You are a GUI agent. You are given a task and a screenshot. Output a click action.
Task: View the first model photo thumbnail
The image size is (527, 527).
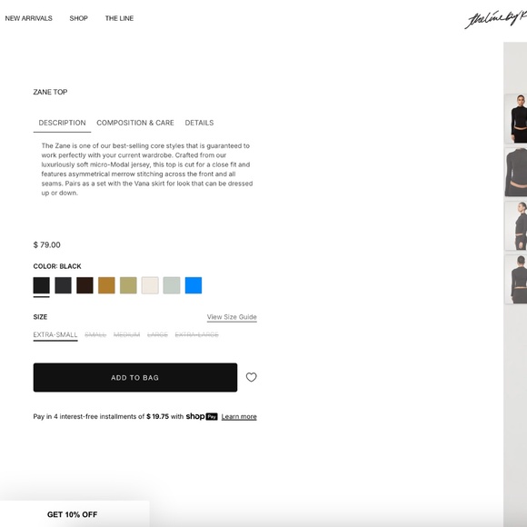[x=516, y=119]
